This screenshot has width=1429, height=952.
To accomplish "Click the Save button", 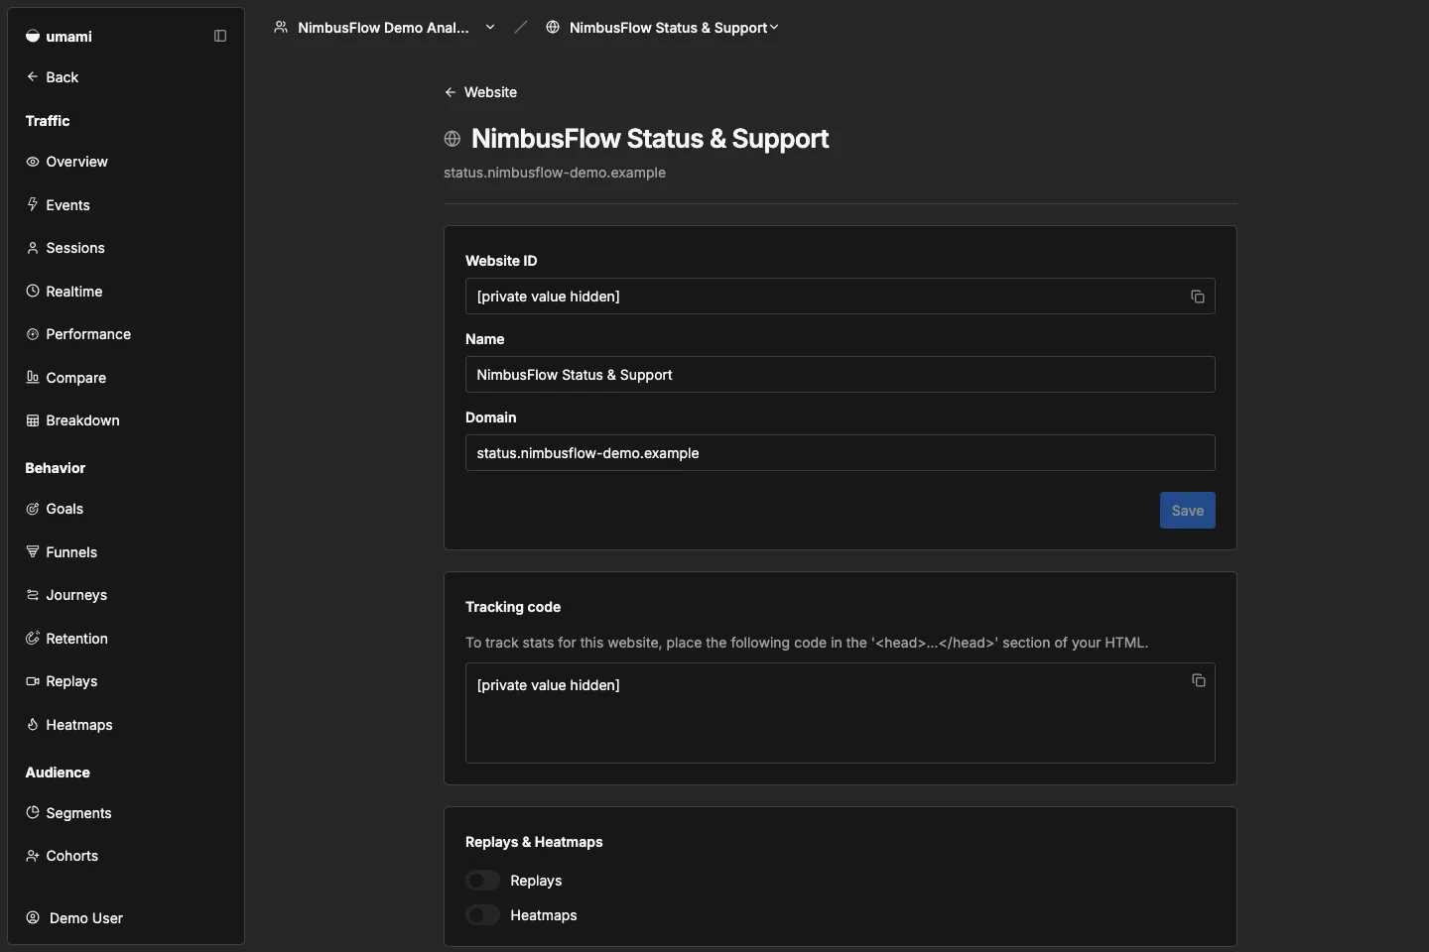I will 1187,511.
